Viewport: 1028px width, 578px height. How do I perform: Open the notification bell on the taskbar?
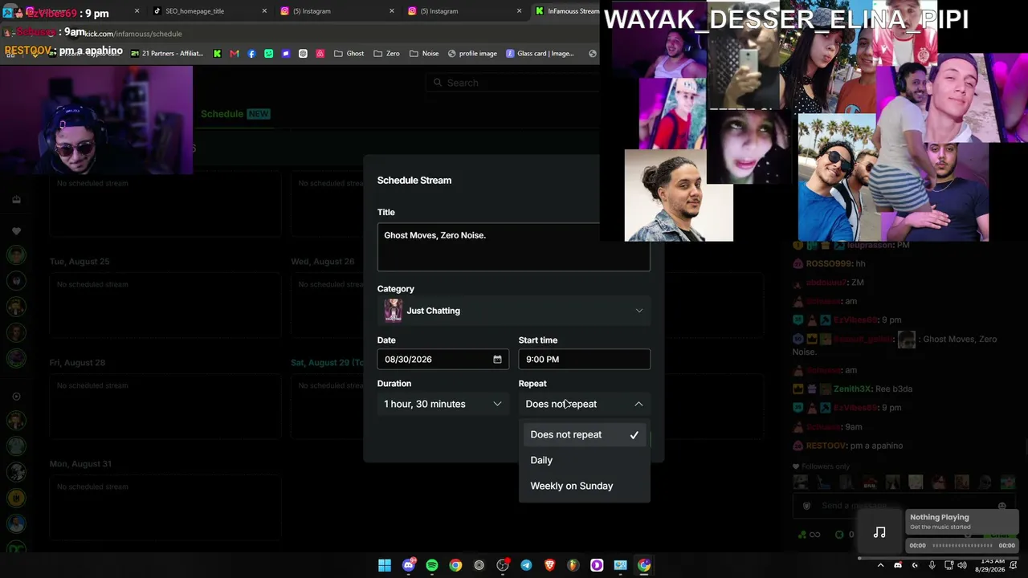tap(1014, 565)
